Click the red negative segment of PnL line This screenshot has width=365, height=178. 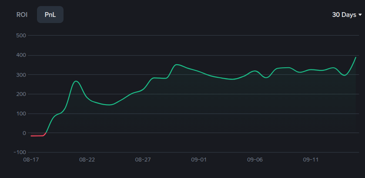click(37, 136)
